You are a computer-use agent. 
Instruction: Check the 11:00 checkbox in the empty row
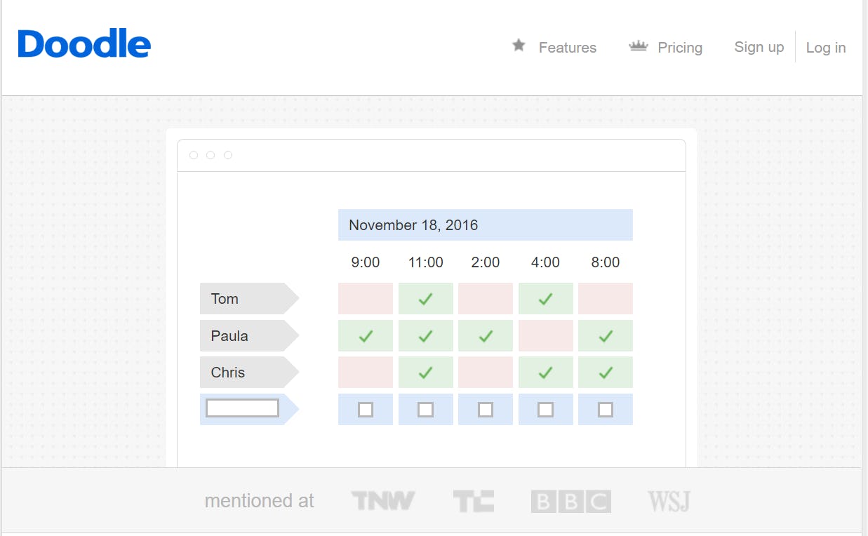coord(425,410)
